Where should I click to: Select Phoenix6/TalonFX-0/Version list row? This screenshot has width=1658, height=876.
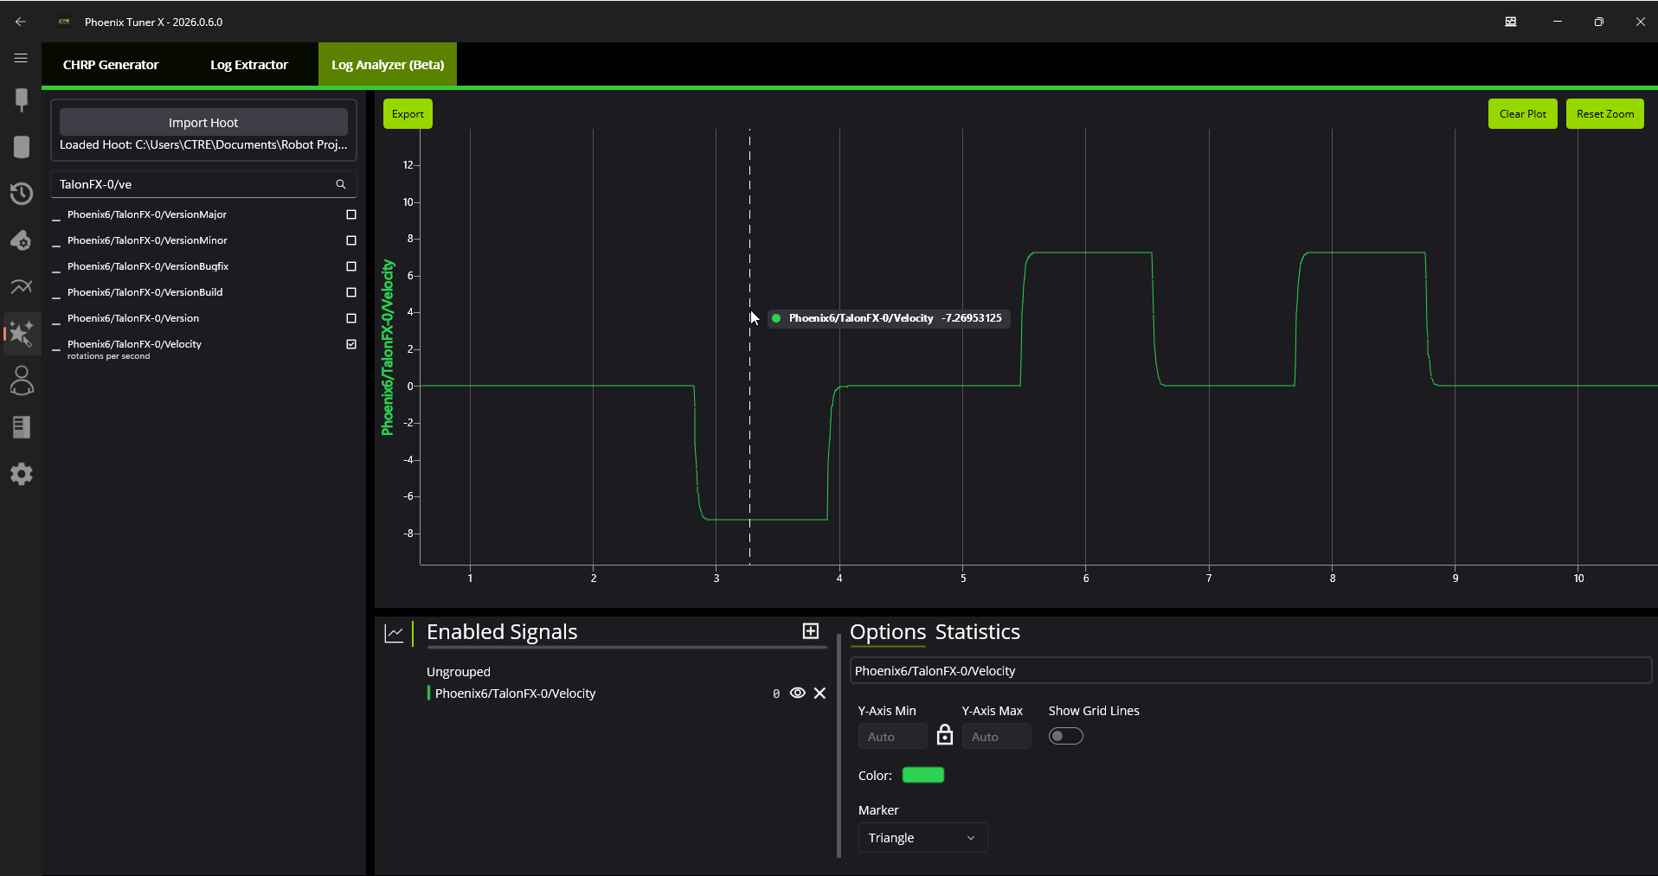click(x=203, y=318)
